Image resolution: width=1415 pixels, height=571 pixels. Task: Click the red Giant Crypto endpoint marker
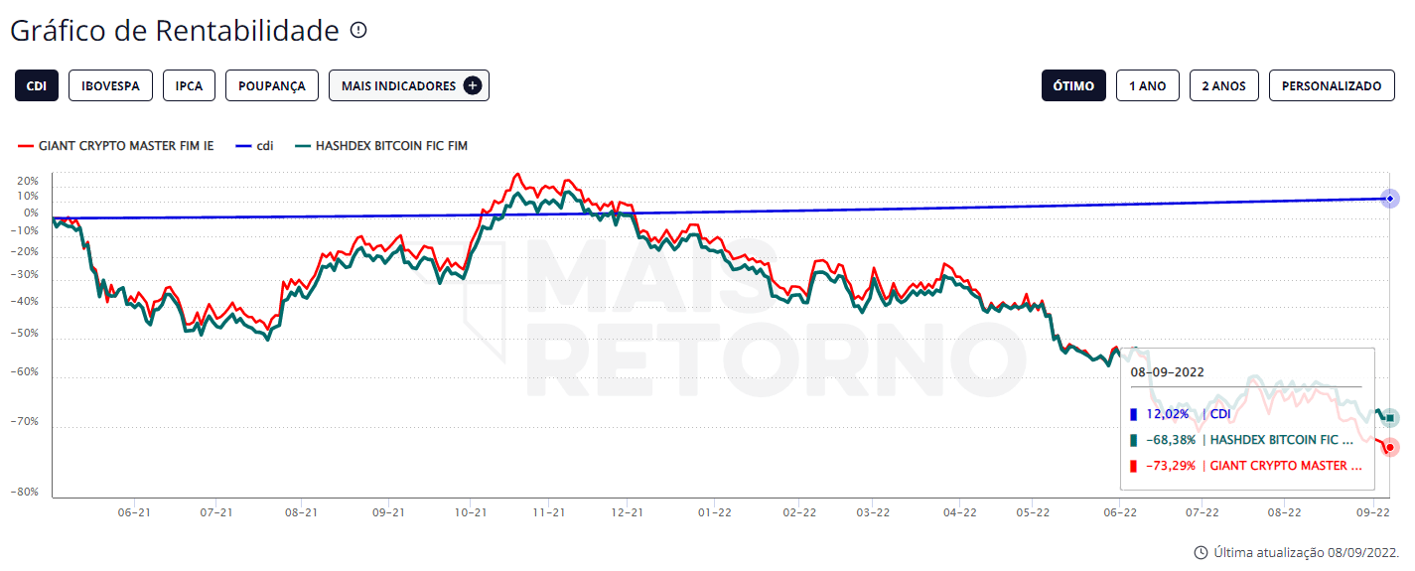pos(1390,447)
